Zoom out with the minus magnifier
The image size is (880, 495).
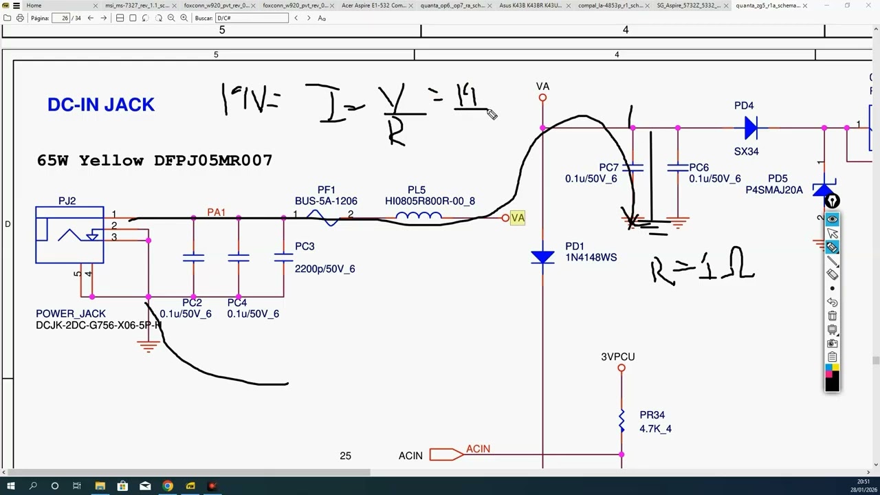[x=171, y=18]
